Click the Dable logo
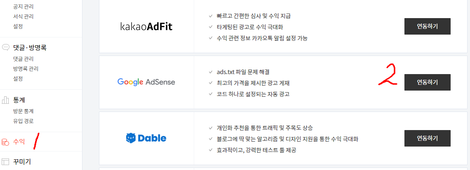This screenshot has width=470, height=170. click(x=146, y=138)
